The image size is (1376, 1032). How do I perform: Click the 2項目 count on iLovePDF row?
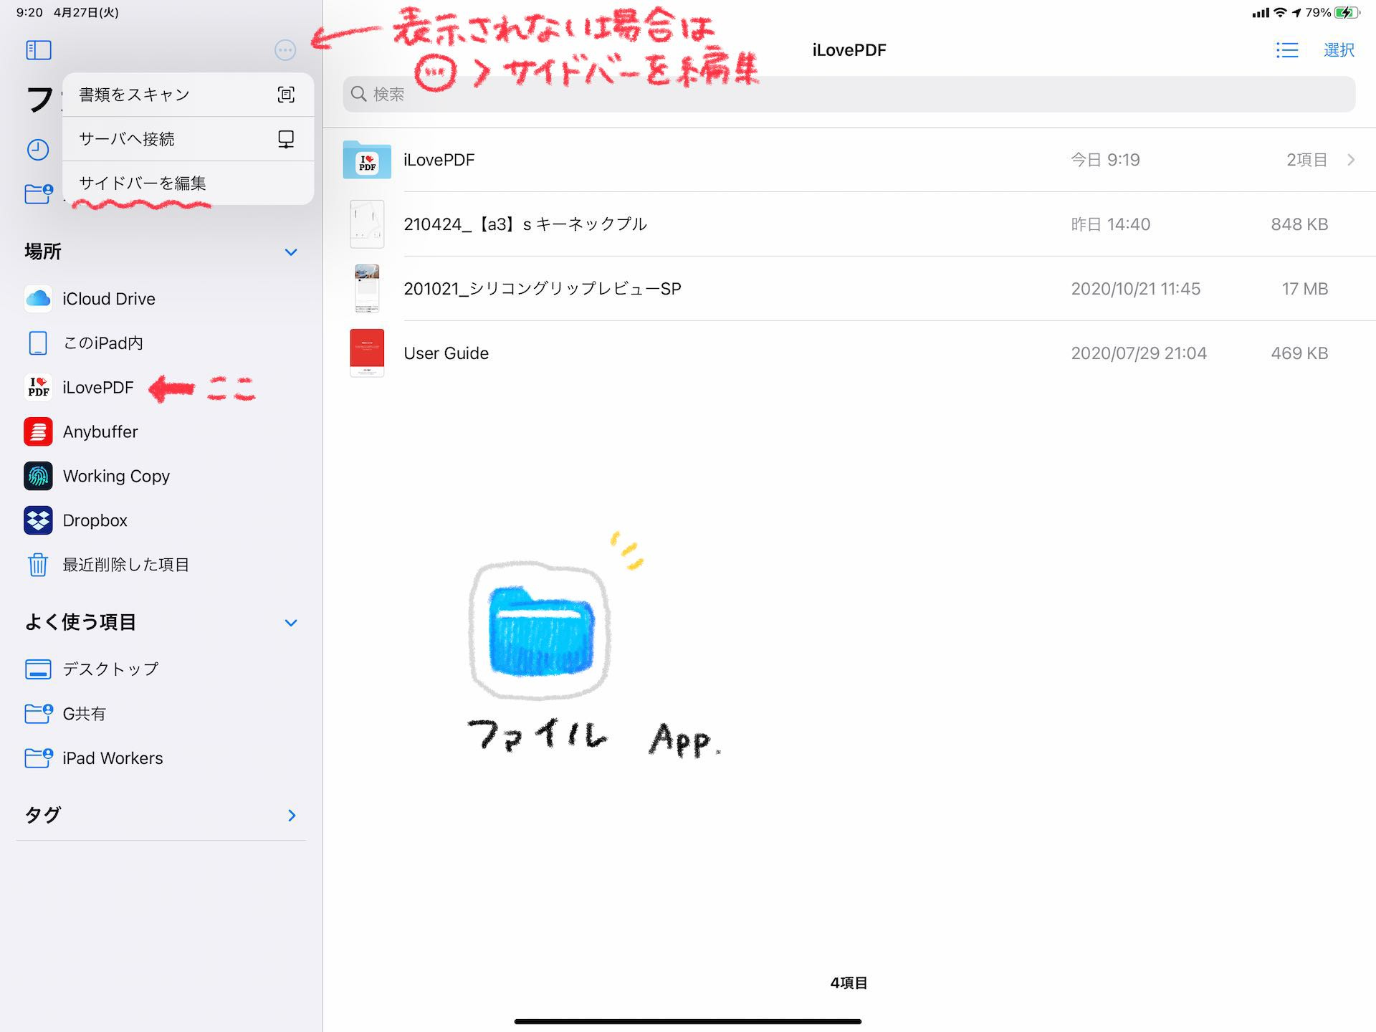coord(1307,160)
